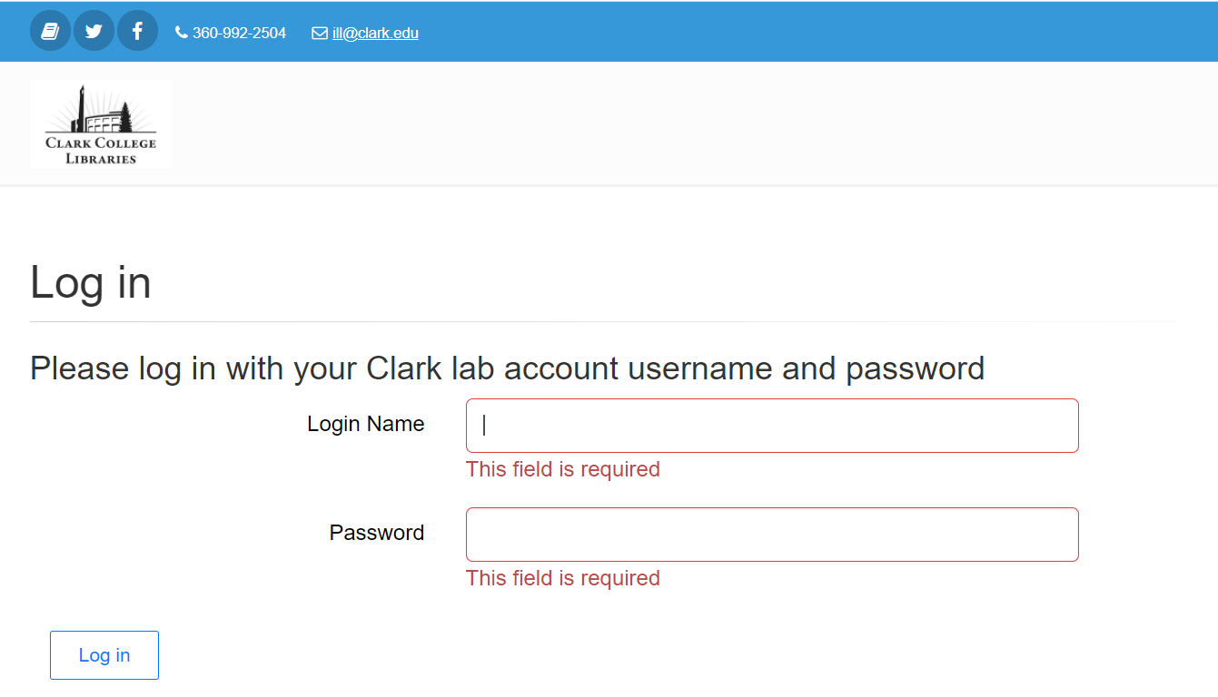Open the ill@clark.edu email link
The image size is (1218, 697).
point(375,34)
